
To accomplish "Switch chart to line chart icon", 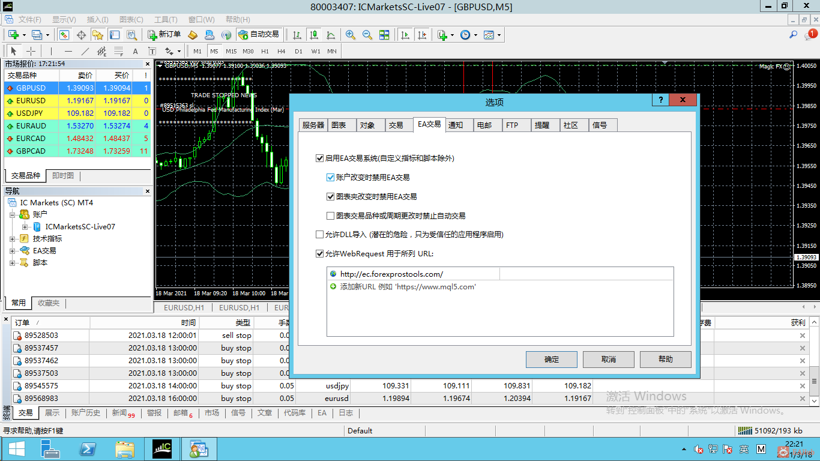I will point(330,35).
